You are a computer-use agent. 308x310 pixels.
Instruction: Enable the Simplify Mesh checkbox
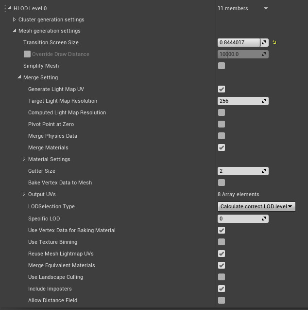point(222,66)
